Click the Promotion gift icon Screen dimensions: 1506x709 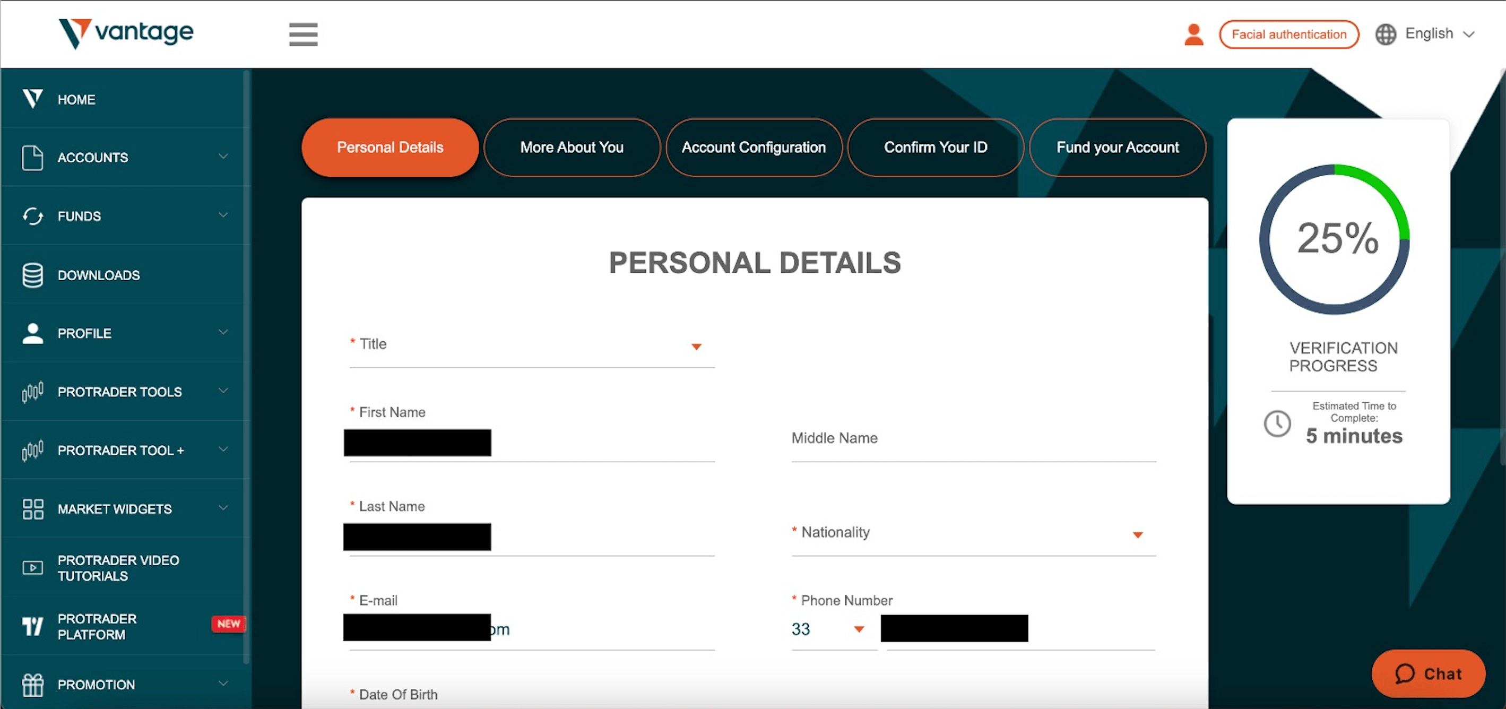point(33,685)
